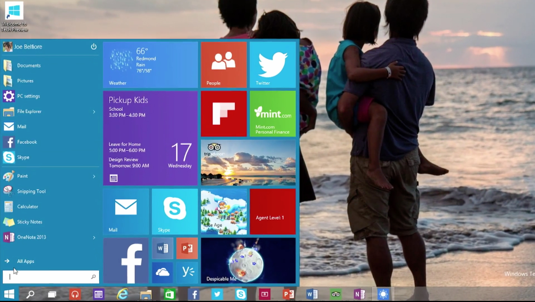
Task: Launch the Flipboard tile
Action: coord(224,114)
